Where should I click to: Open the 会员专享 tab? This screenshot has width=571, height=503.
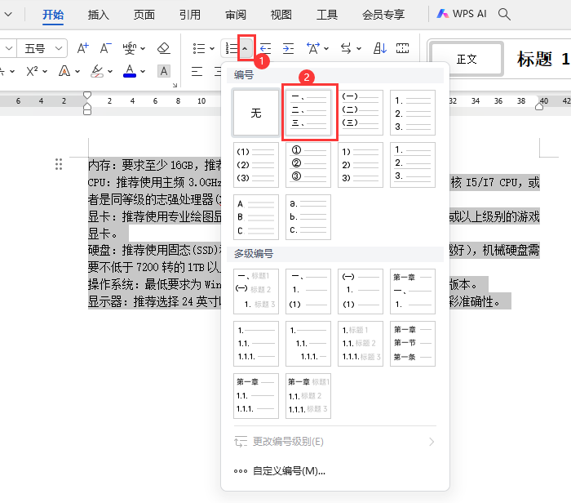(383, 15)
